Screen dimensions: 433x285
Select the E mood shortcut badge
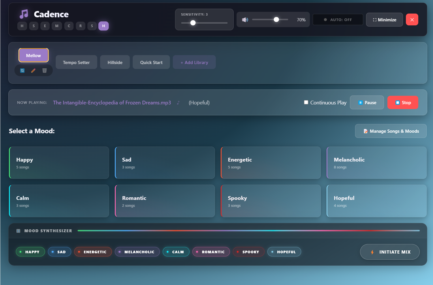(45, 26)
